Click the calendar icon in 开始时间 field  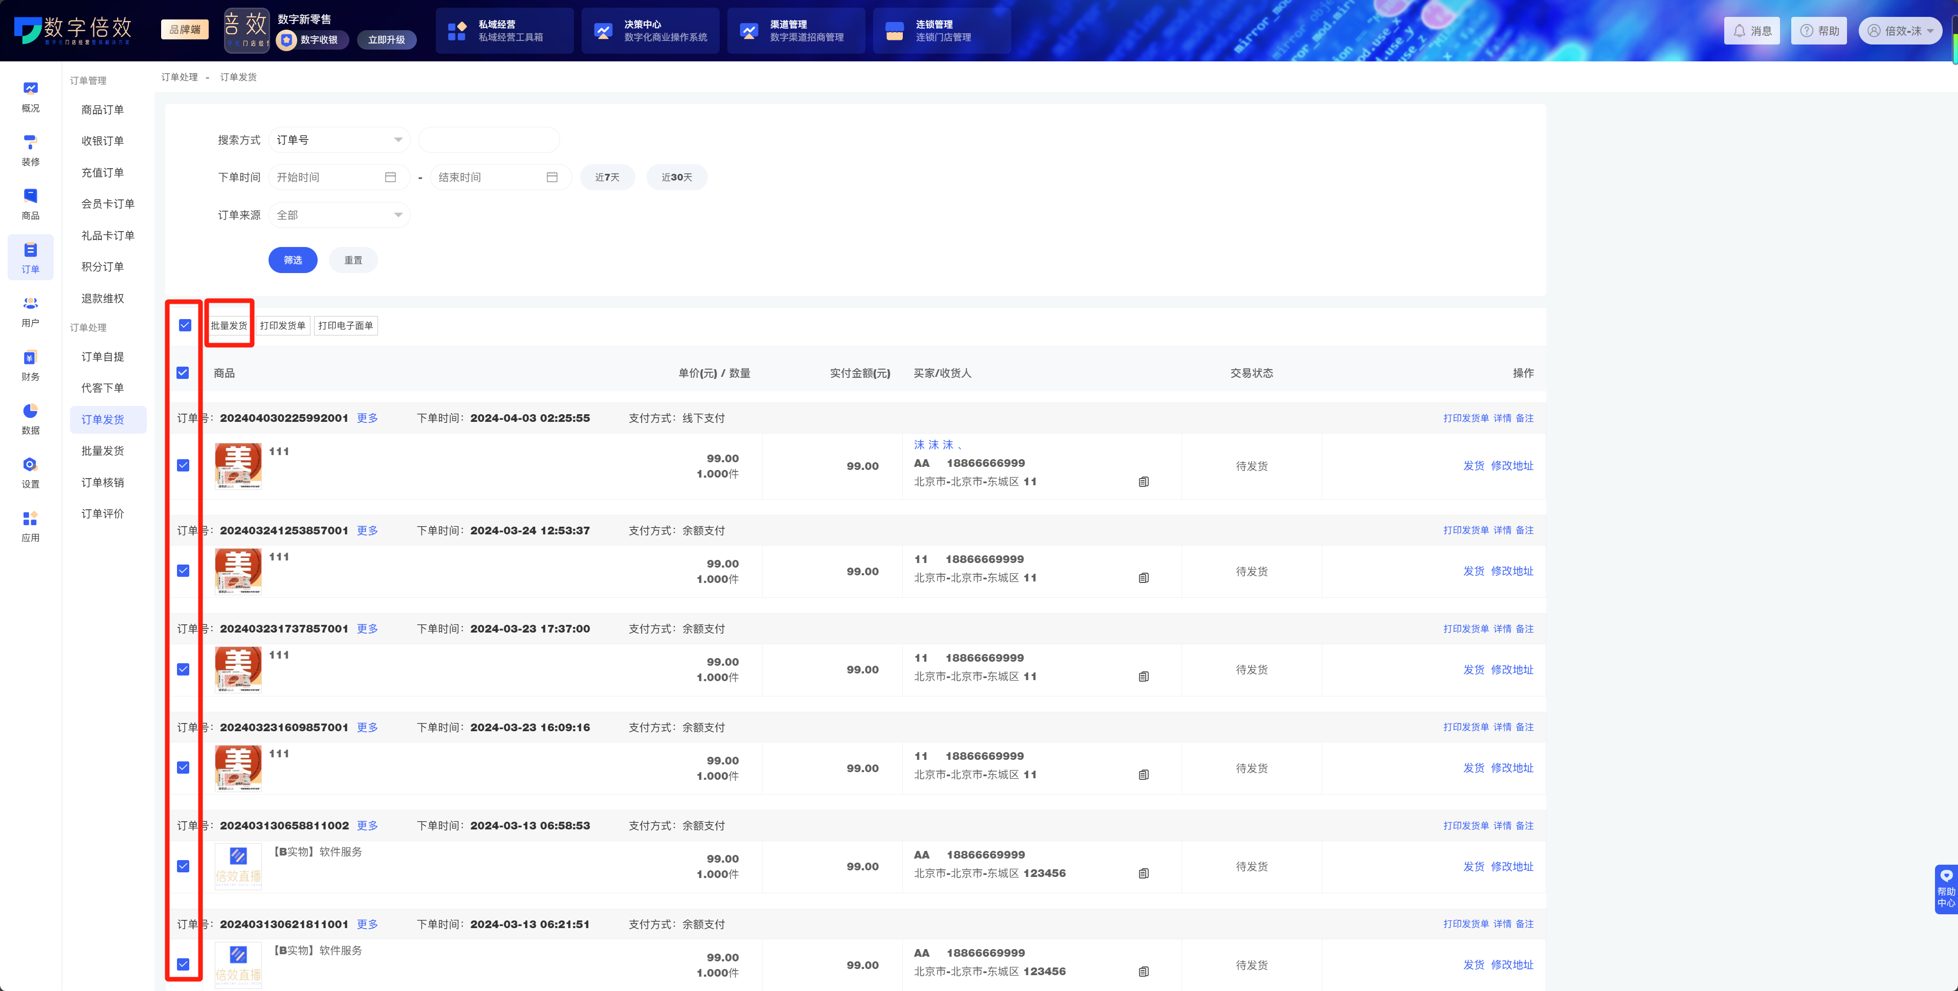(391, 177)
